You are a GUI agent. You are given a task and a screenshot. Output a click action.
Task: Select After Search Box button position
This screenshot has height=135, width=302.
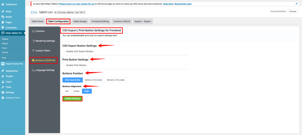(73, 80)
